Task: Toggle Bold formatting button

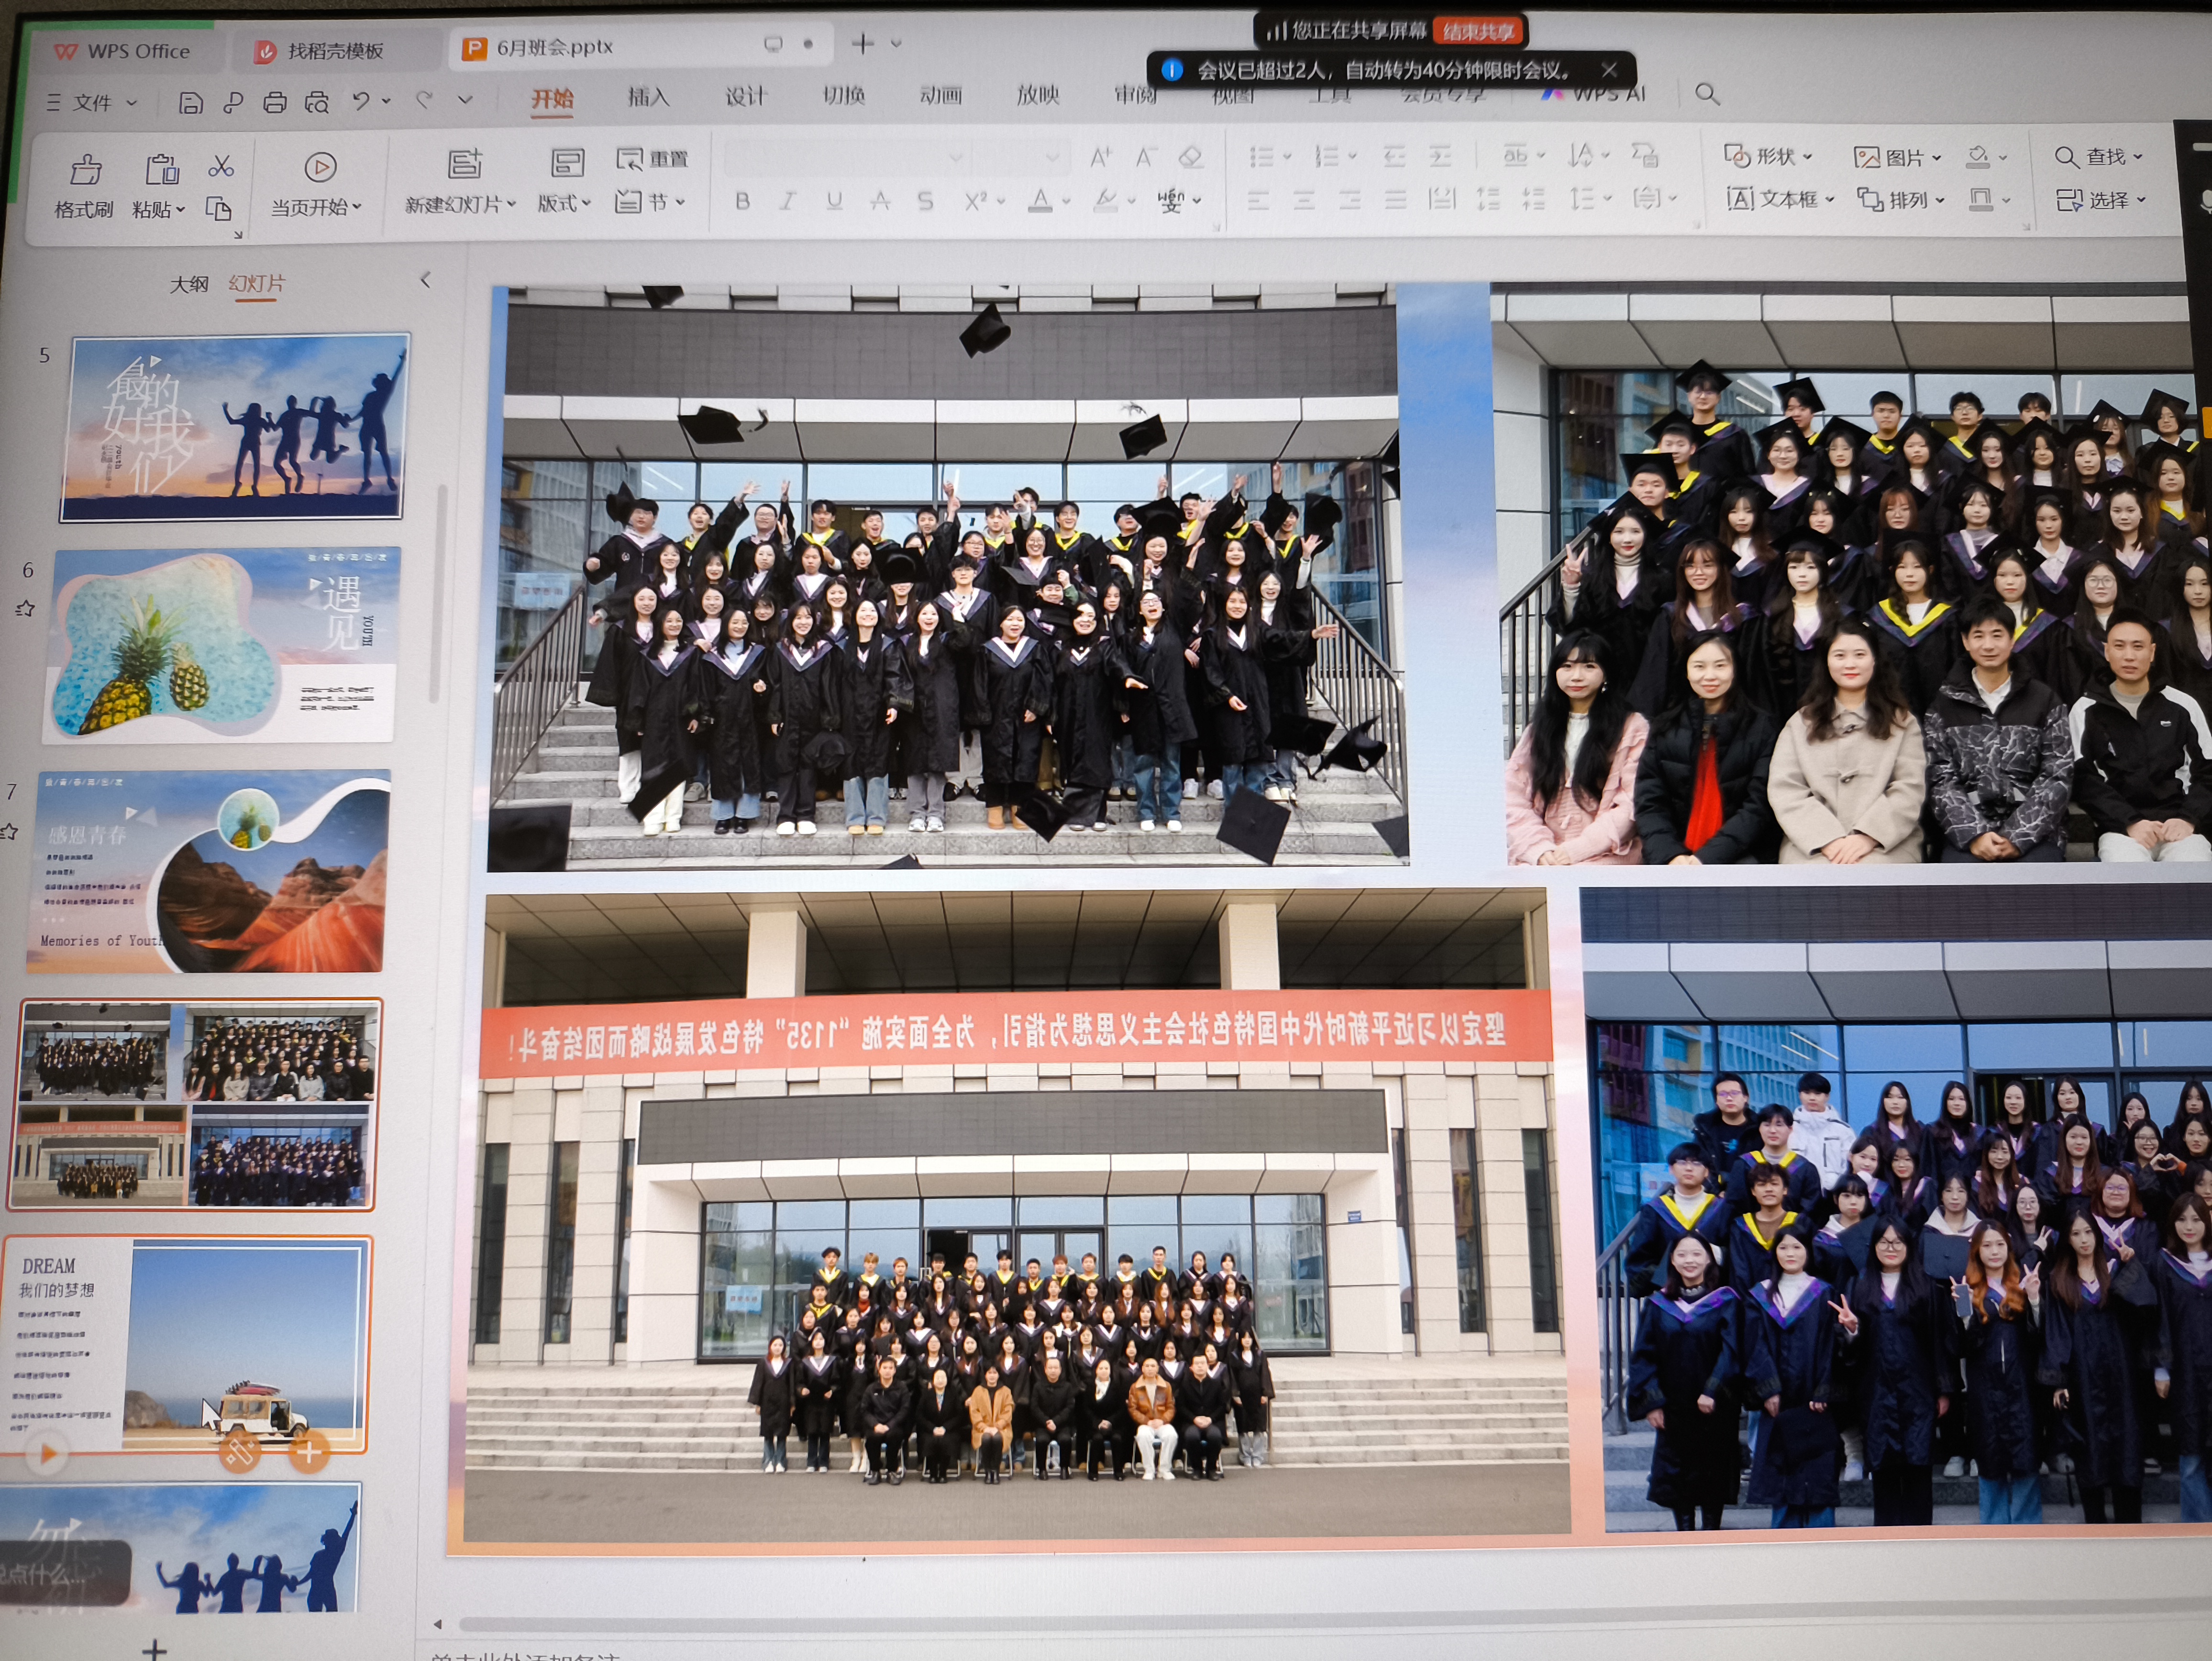Action: point(742,201)
